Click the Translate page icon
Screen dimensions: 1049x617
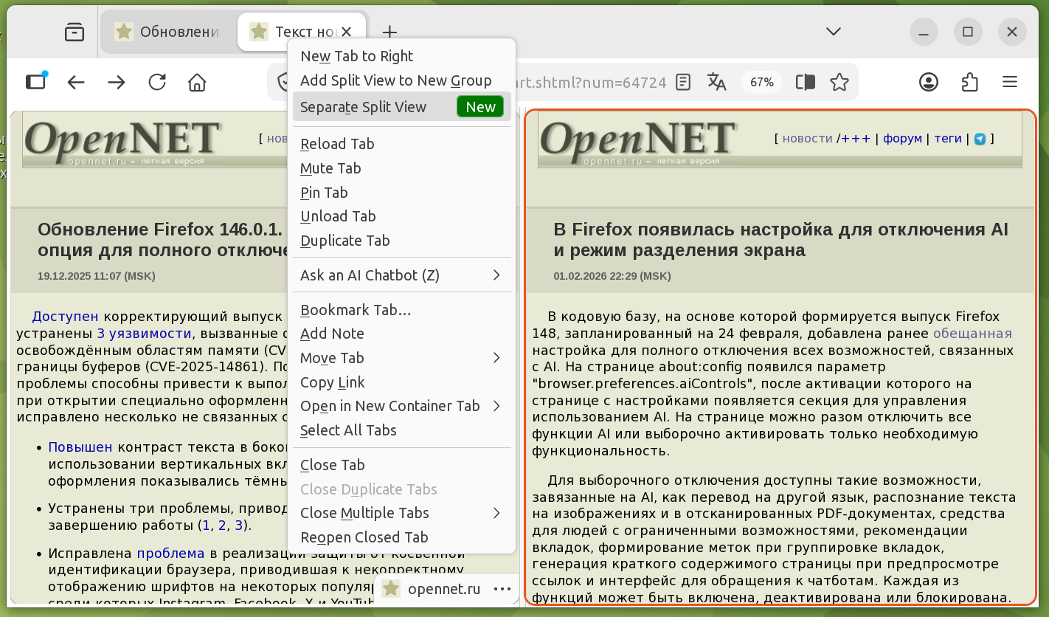pos(717,82)
